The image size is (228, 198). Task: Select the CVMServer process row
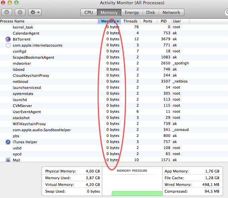pyautogui.click(x=114, y=106)
